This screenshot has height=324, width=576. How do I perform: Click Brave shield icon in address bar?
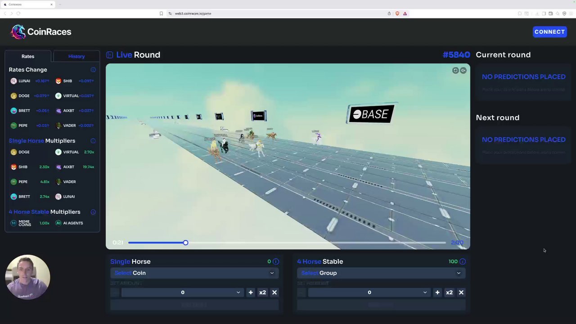click(397, 13)
